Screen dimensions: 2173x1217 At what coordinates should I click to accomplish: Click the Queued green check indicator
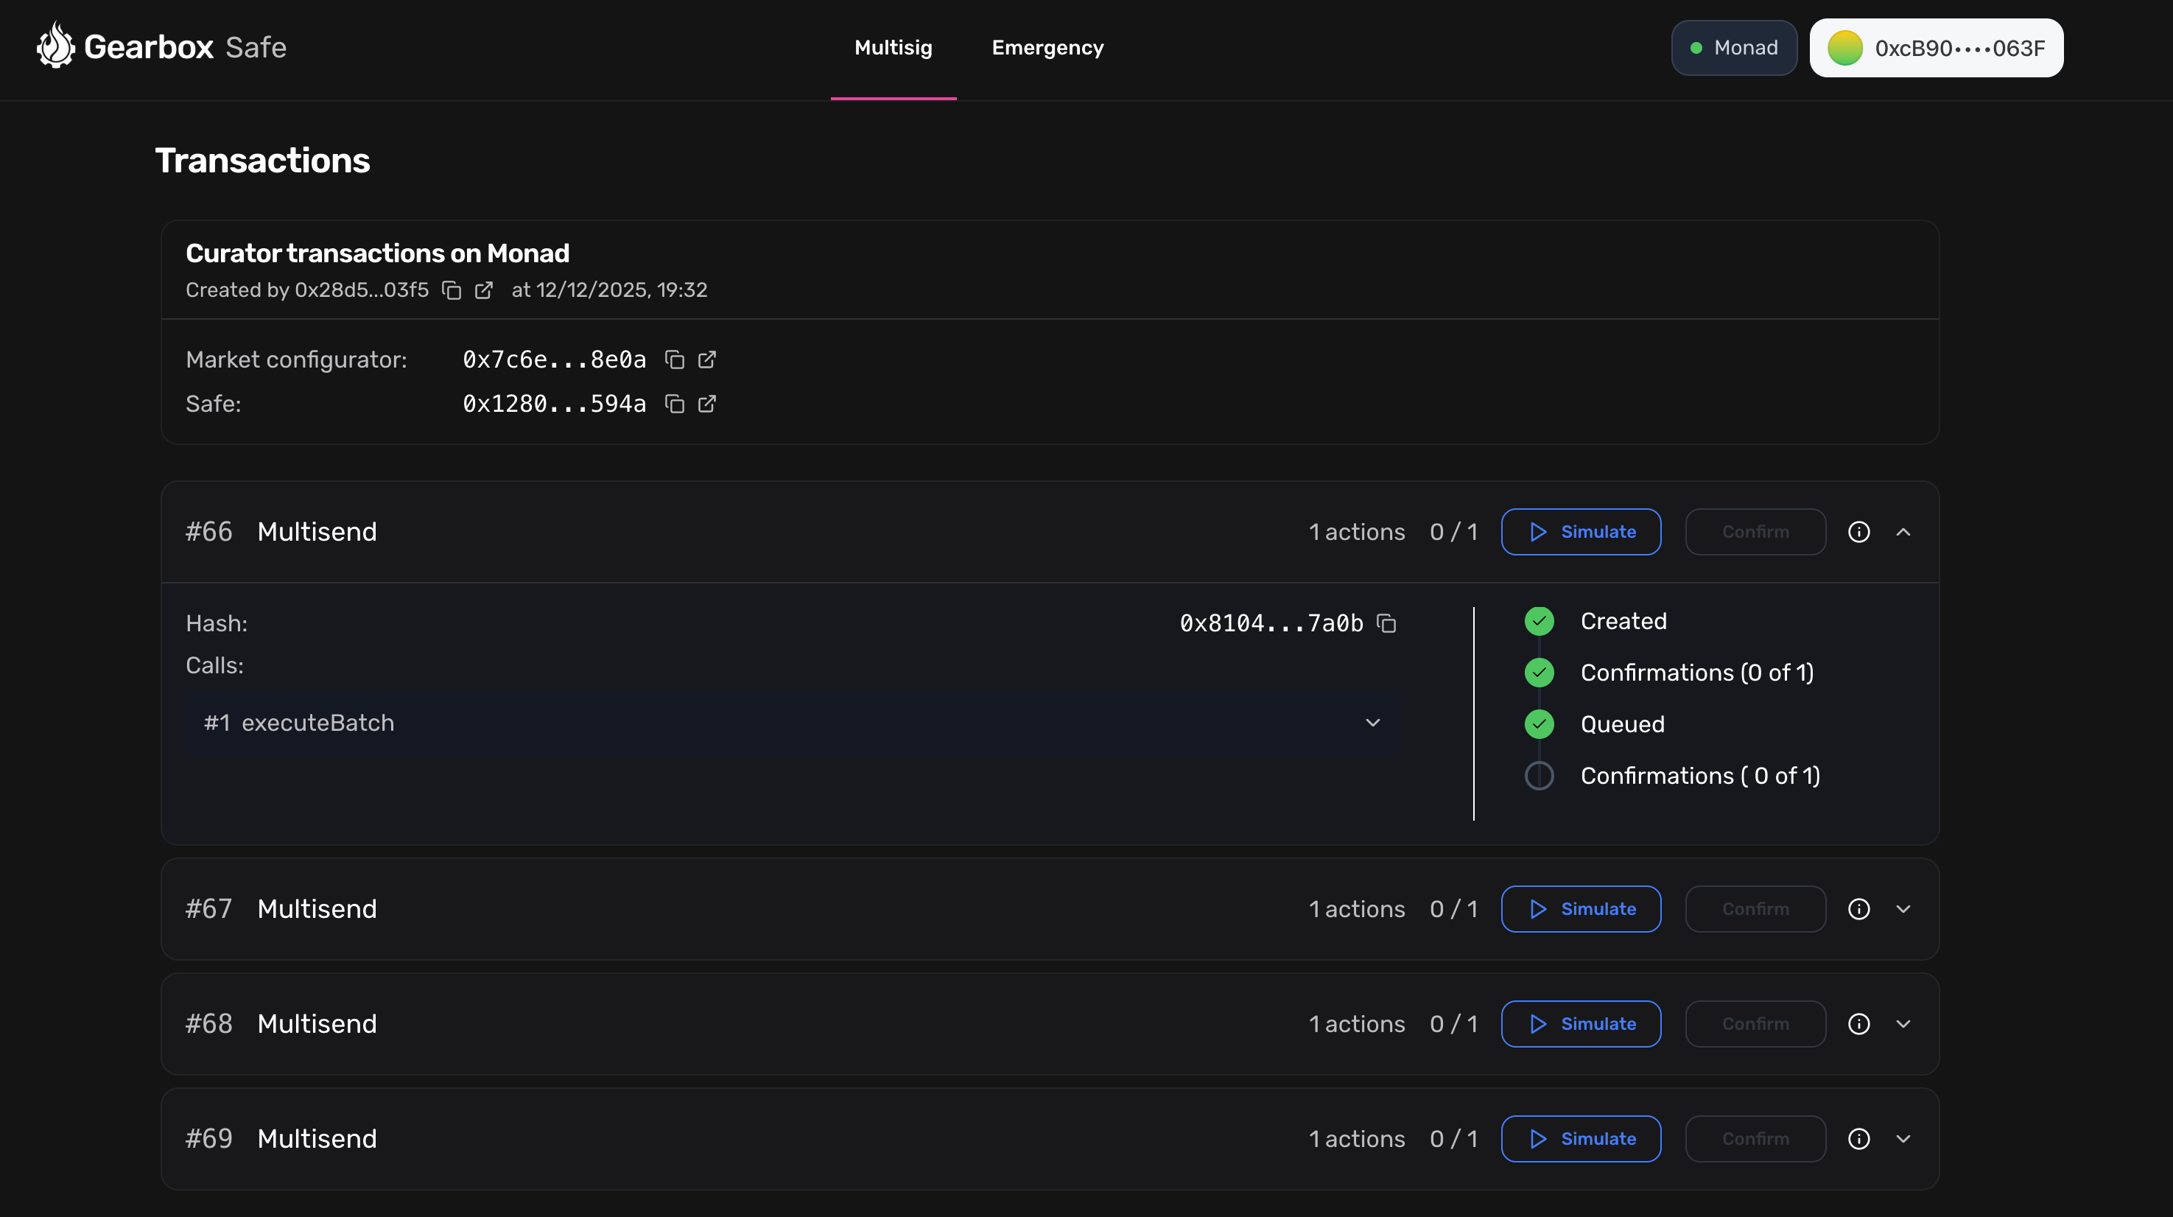(1539, 724)
